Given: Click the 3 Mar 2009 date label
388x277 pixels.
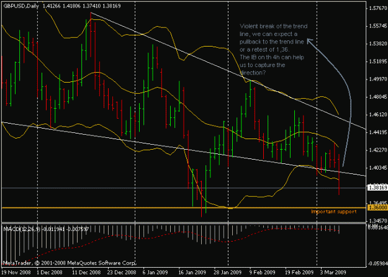Looking at the screenshot, I should point(333,272).
